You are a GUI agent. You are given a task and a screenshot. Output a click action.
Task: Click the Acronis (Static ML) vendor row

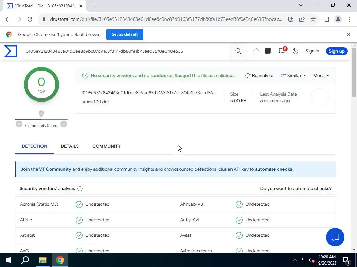tap(95, 204)
